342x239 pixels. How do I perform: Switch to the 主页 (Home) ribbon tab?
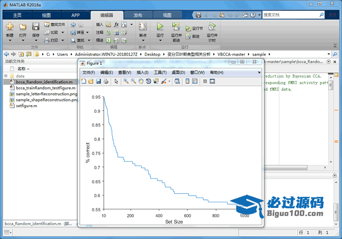[17, 15]
